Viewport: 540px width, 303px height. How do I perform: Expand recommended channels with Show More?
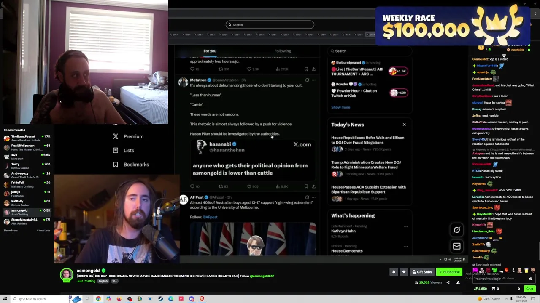click(11, 231)
